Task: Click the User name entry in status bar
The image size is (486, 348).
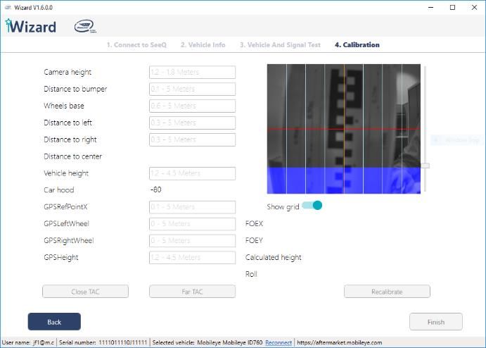Action: point(28,343)
